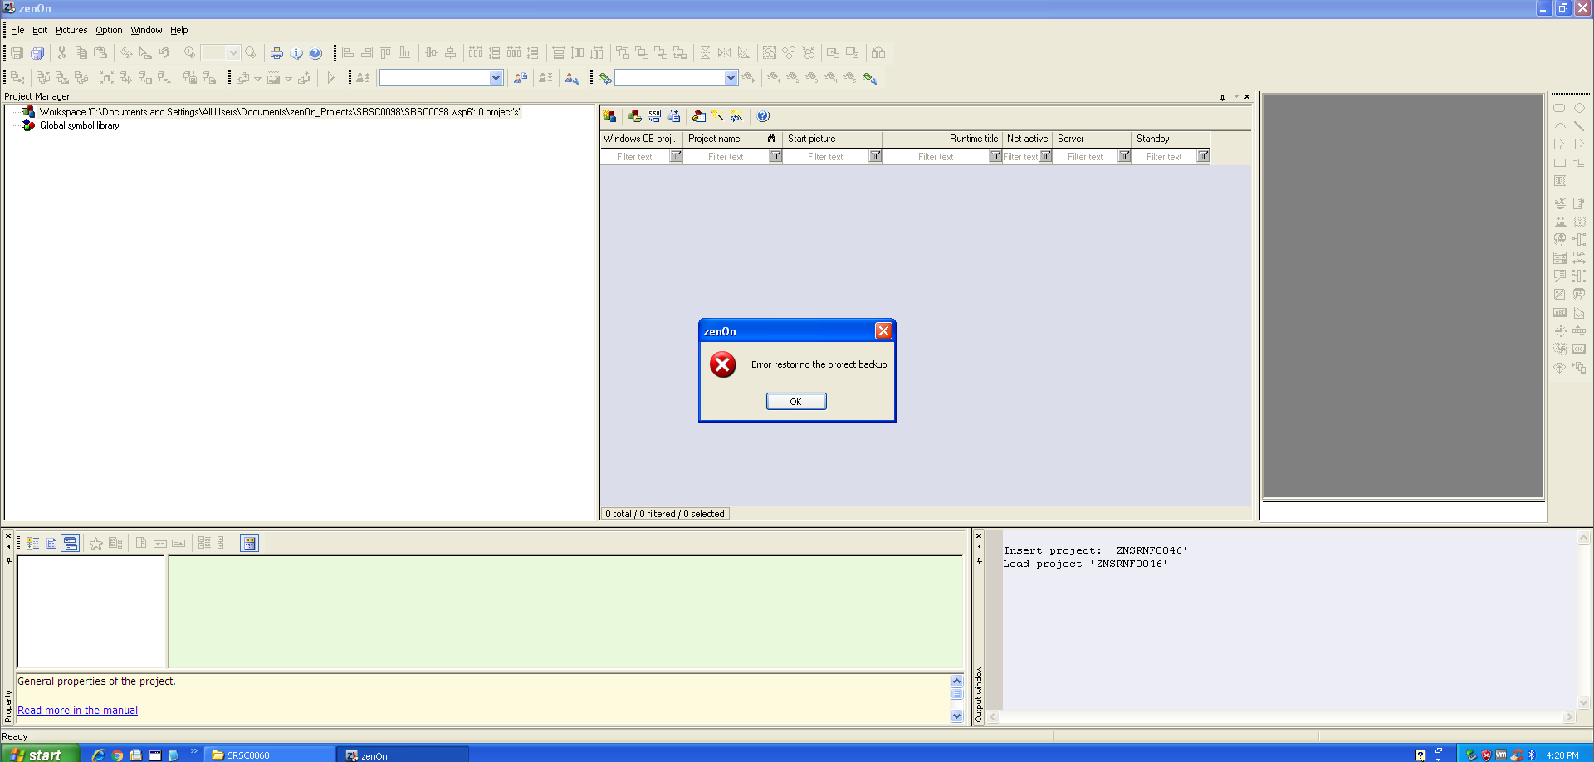Open the filter button for Standby column
The image size is (1594, 762).
tap(1203, 156)
